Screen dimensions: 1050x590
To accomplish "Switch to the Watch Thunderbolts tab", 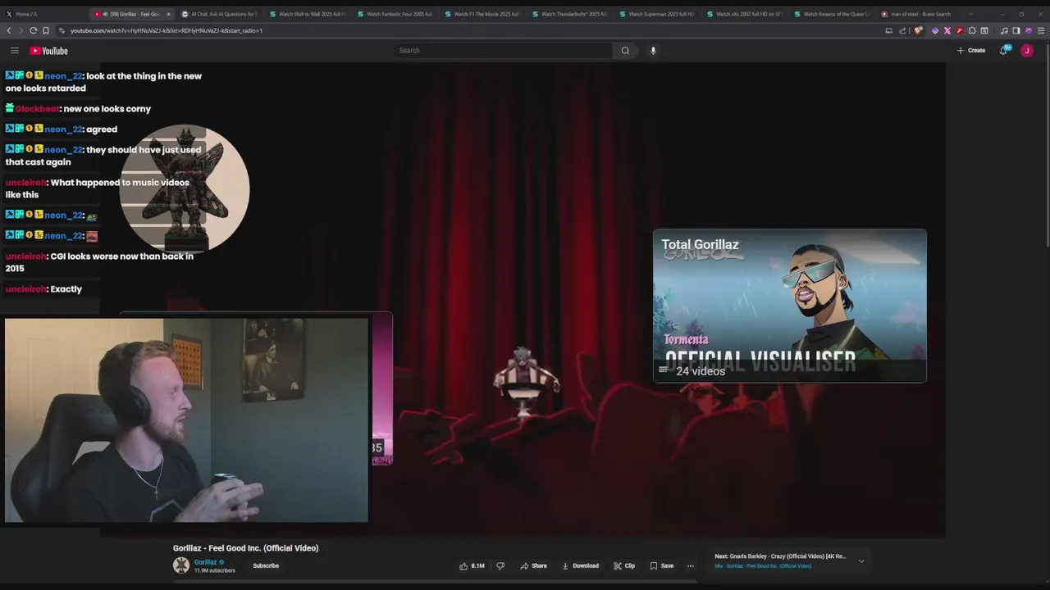I will [568, 14].
